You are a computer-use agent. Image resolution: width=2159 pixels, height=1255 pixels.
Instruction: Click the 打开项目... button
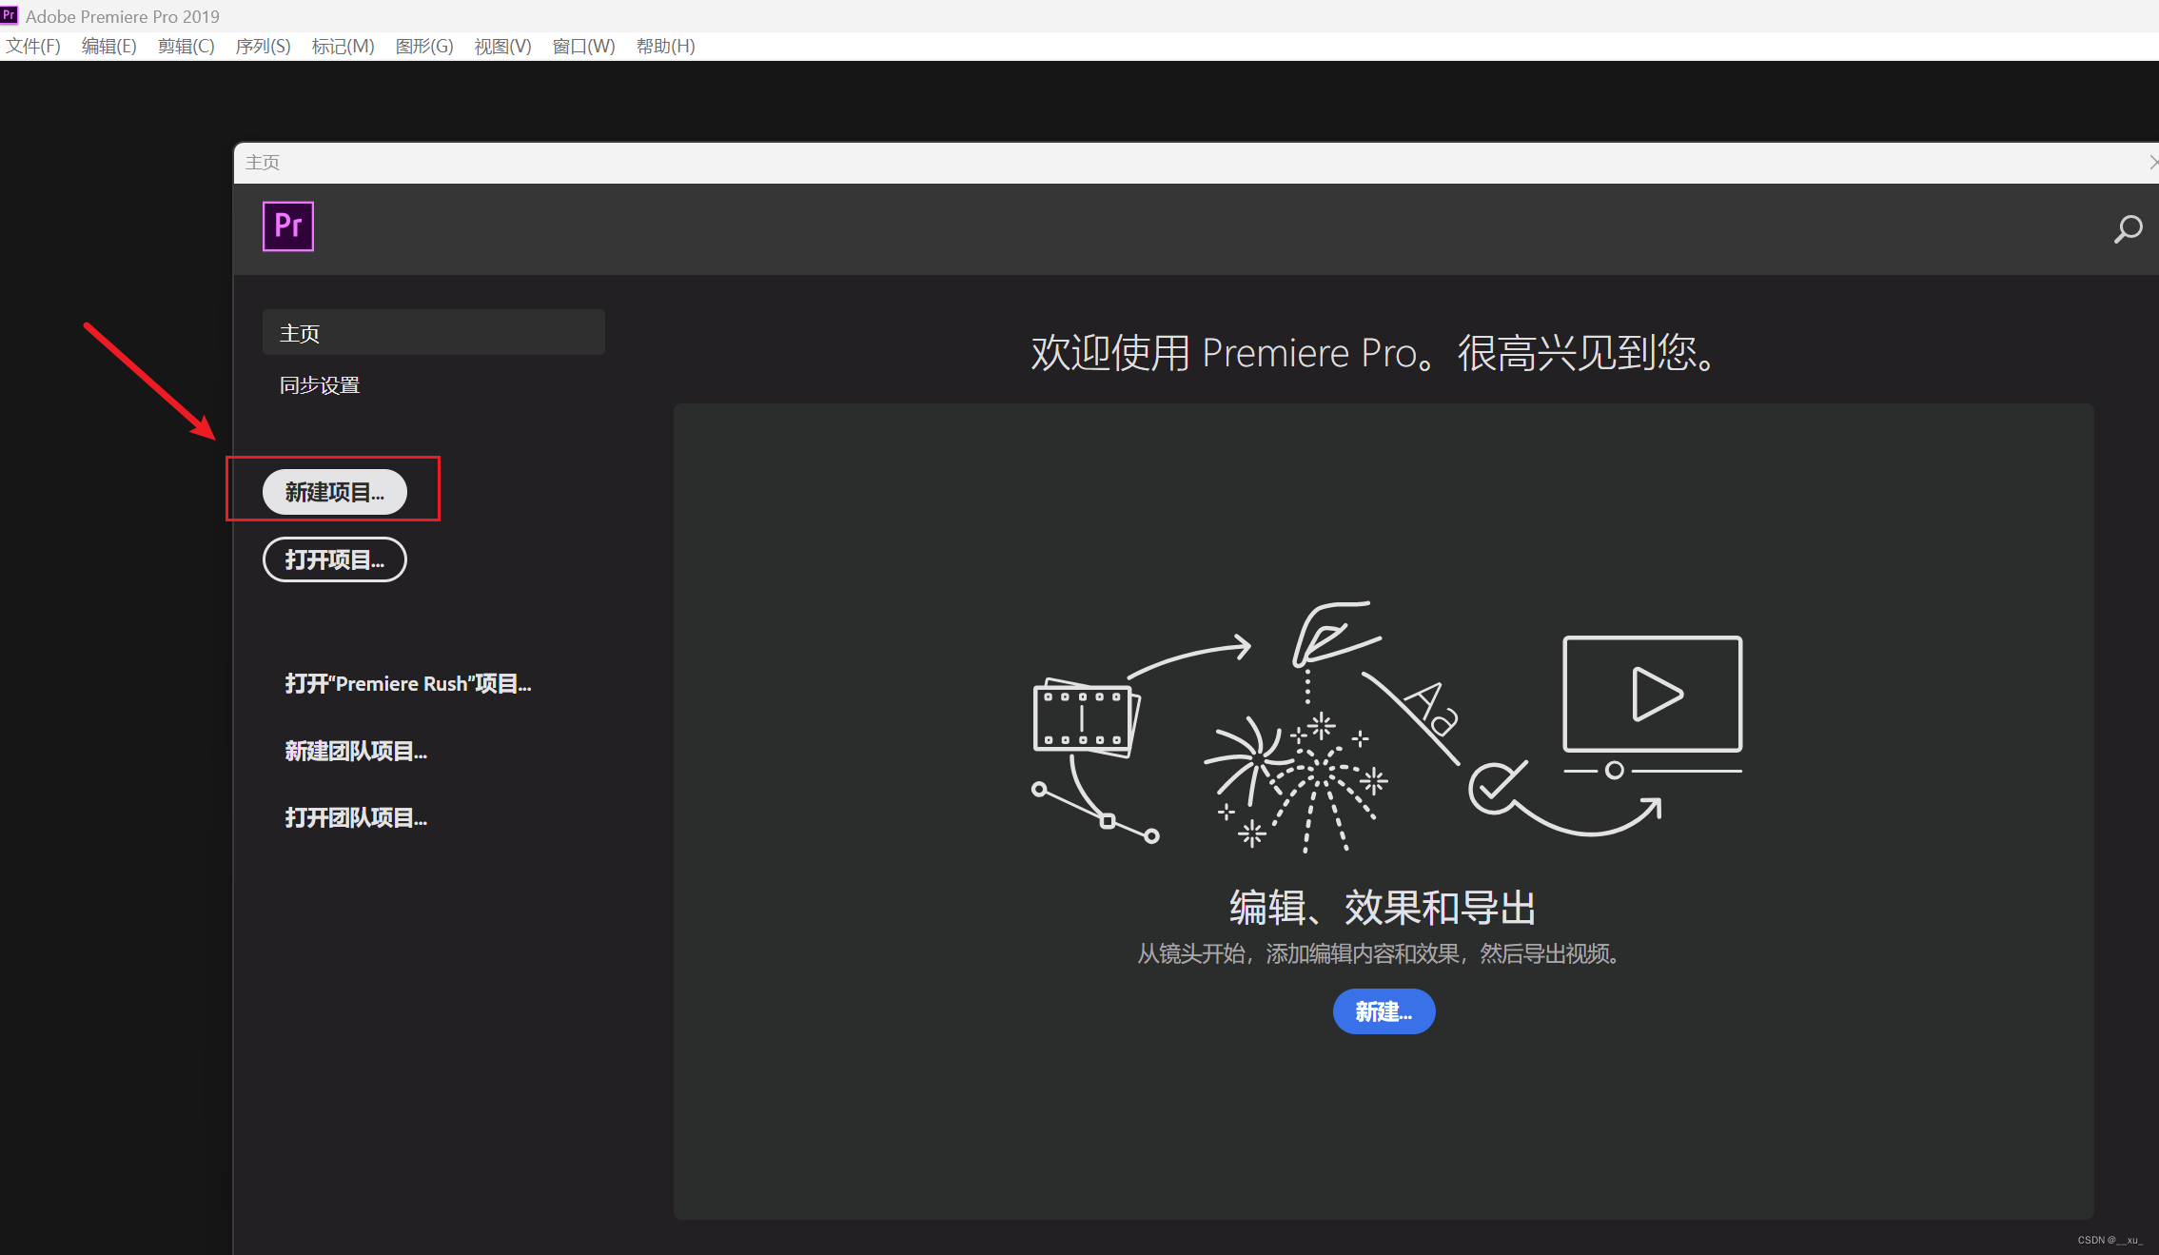click(335, 559)
